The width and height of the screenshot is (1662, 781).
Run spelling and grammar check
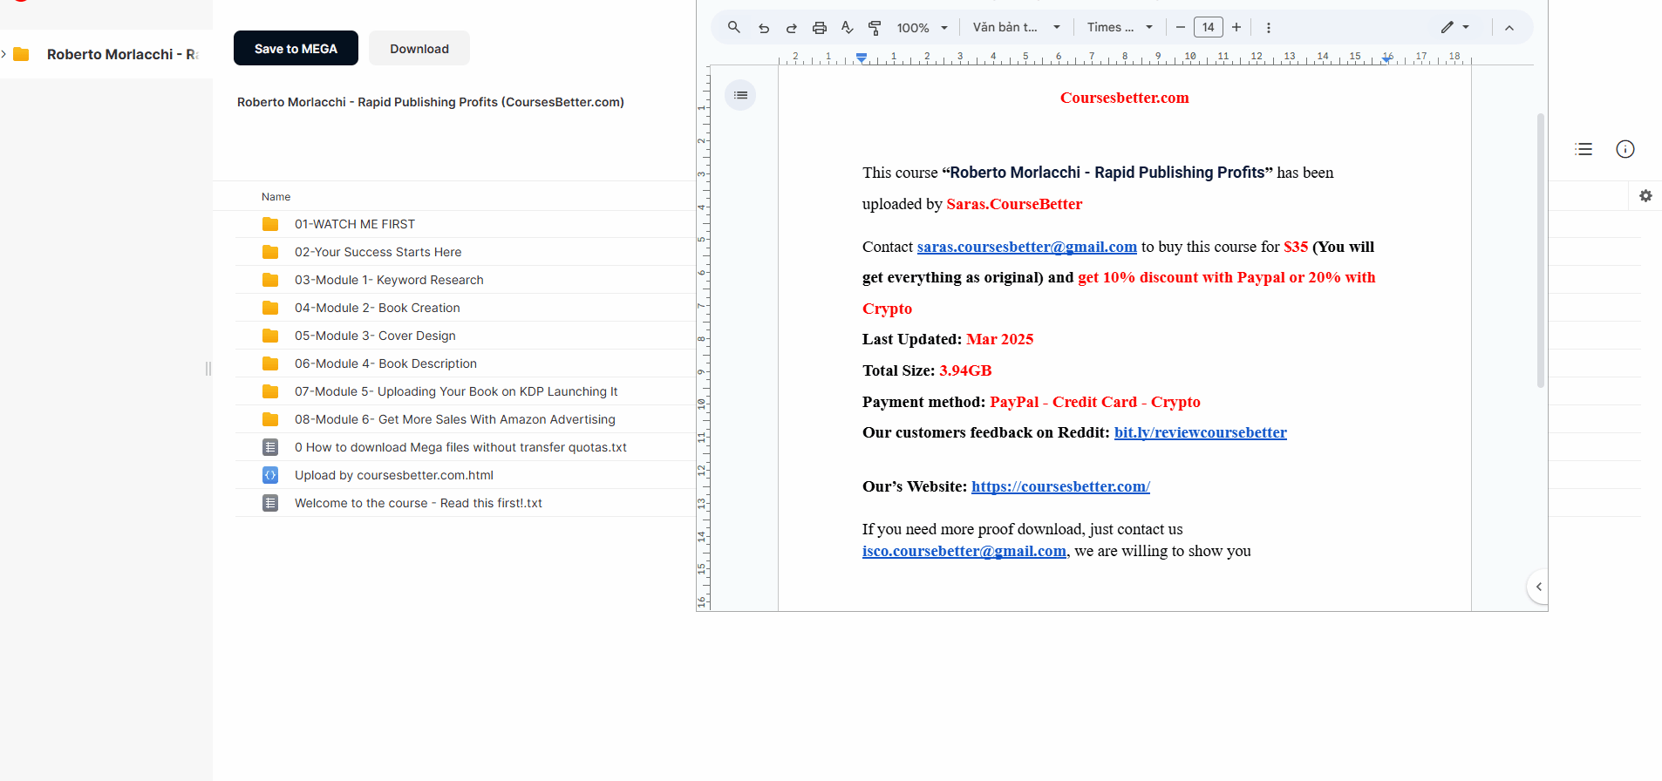pyautogui.click(x=847, y=28)
